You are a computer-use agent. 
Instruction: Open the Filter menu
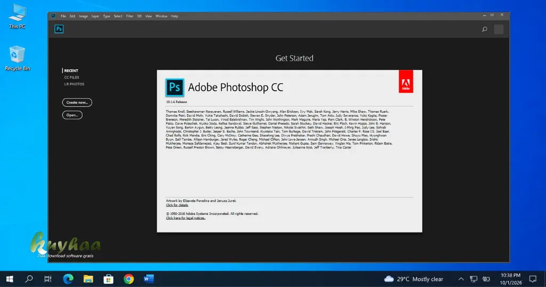(130, 16)
